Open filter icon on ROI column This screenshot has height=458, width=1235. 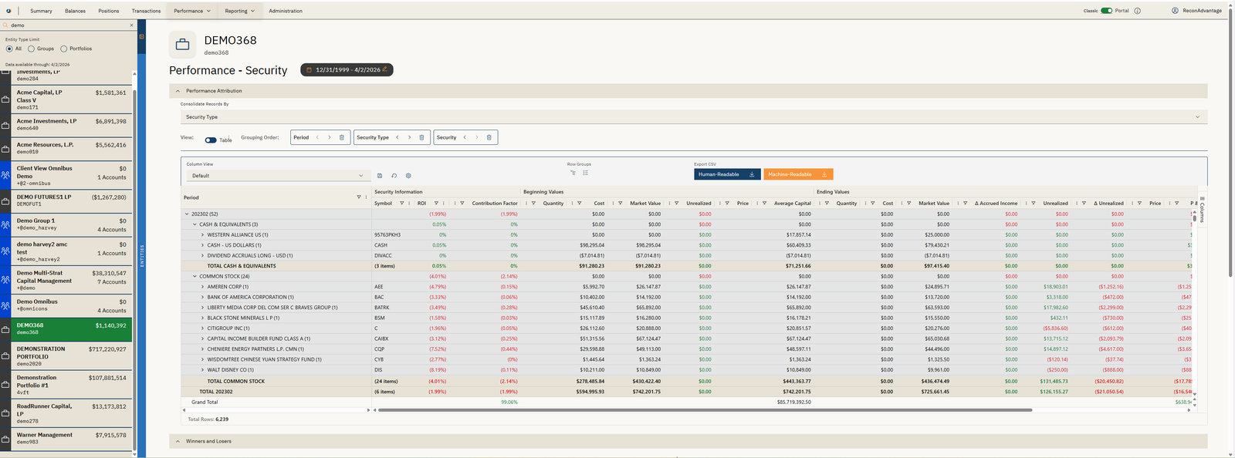436,204
